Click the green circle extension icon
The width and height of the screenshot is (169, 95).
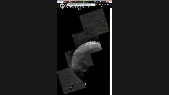(x=97, y=4)
